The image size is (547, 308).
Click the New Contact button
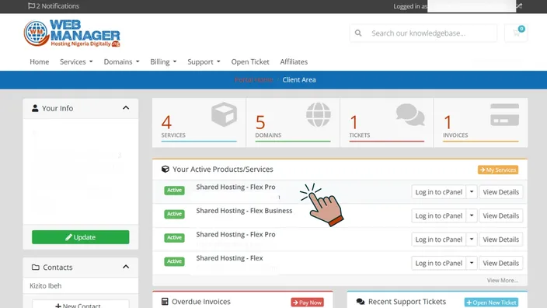coord(81,305)
